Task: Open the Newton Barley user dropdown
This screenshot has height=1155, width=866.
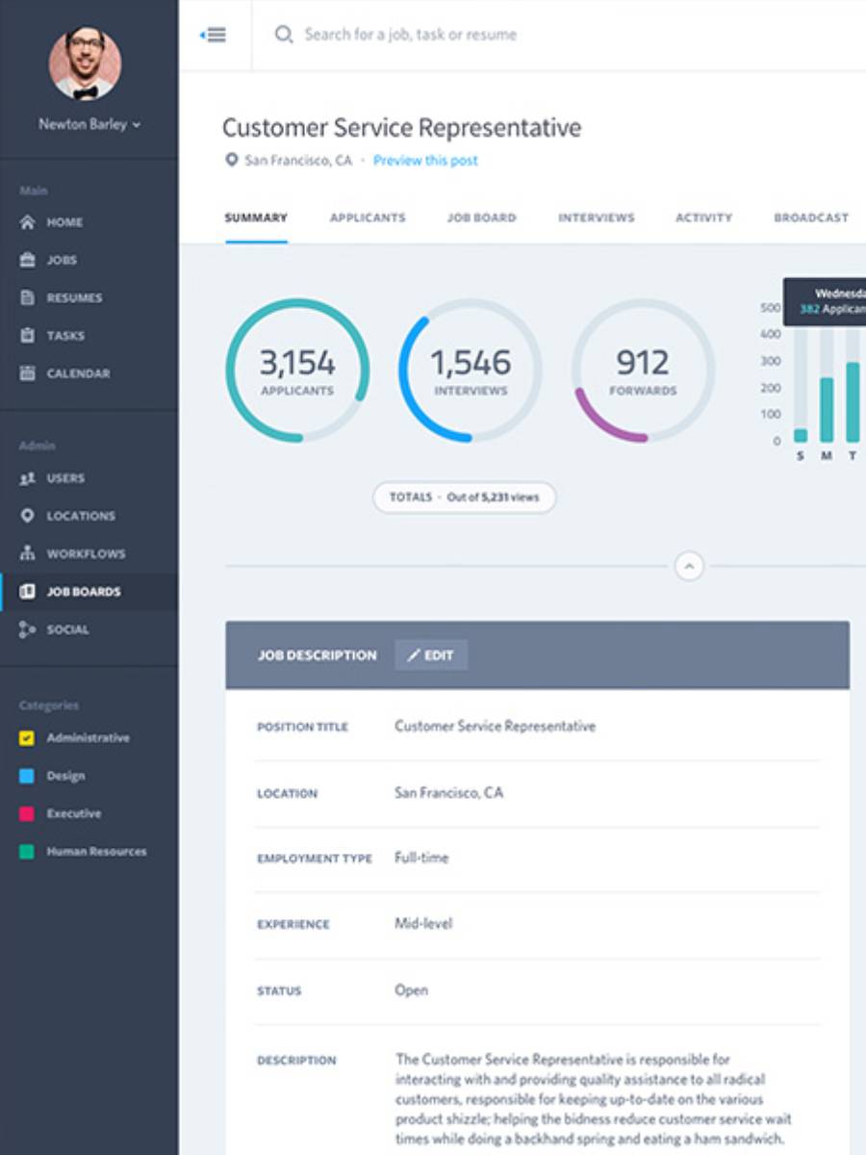Action: pyautogui.click(x=89, y=124)
